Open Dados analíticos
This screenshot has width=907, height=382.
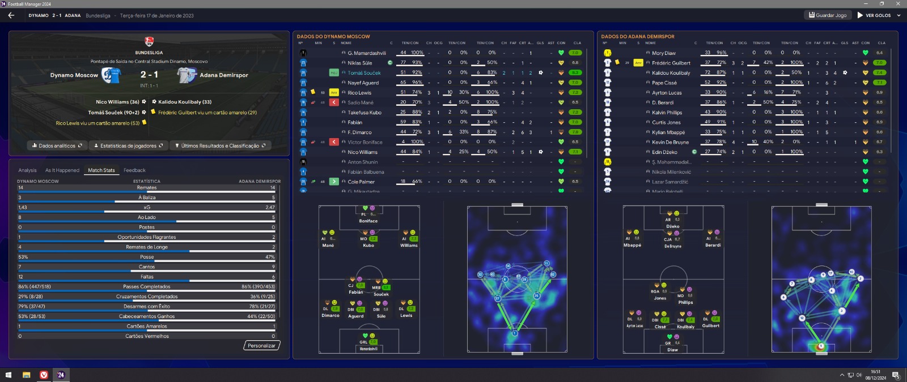pyautogui.click(x=57, y=145)
